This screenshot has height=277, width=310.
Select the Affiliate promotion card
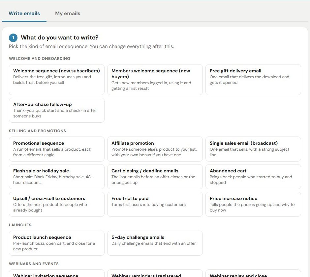pyautogui.click(x=155, y=149)
